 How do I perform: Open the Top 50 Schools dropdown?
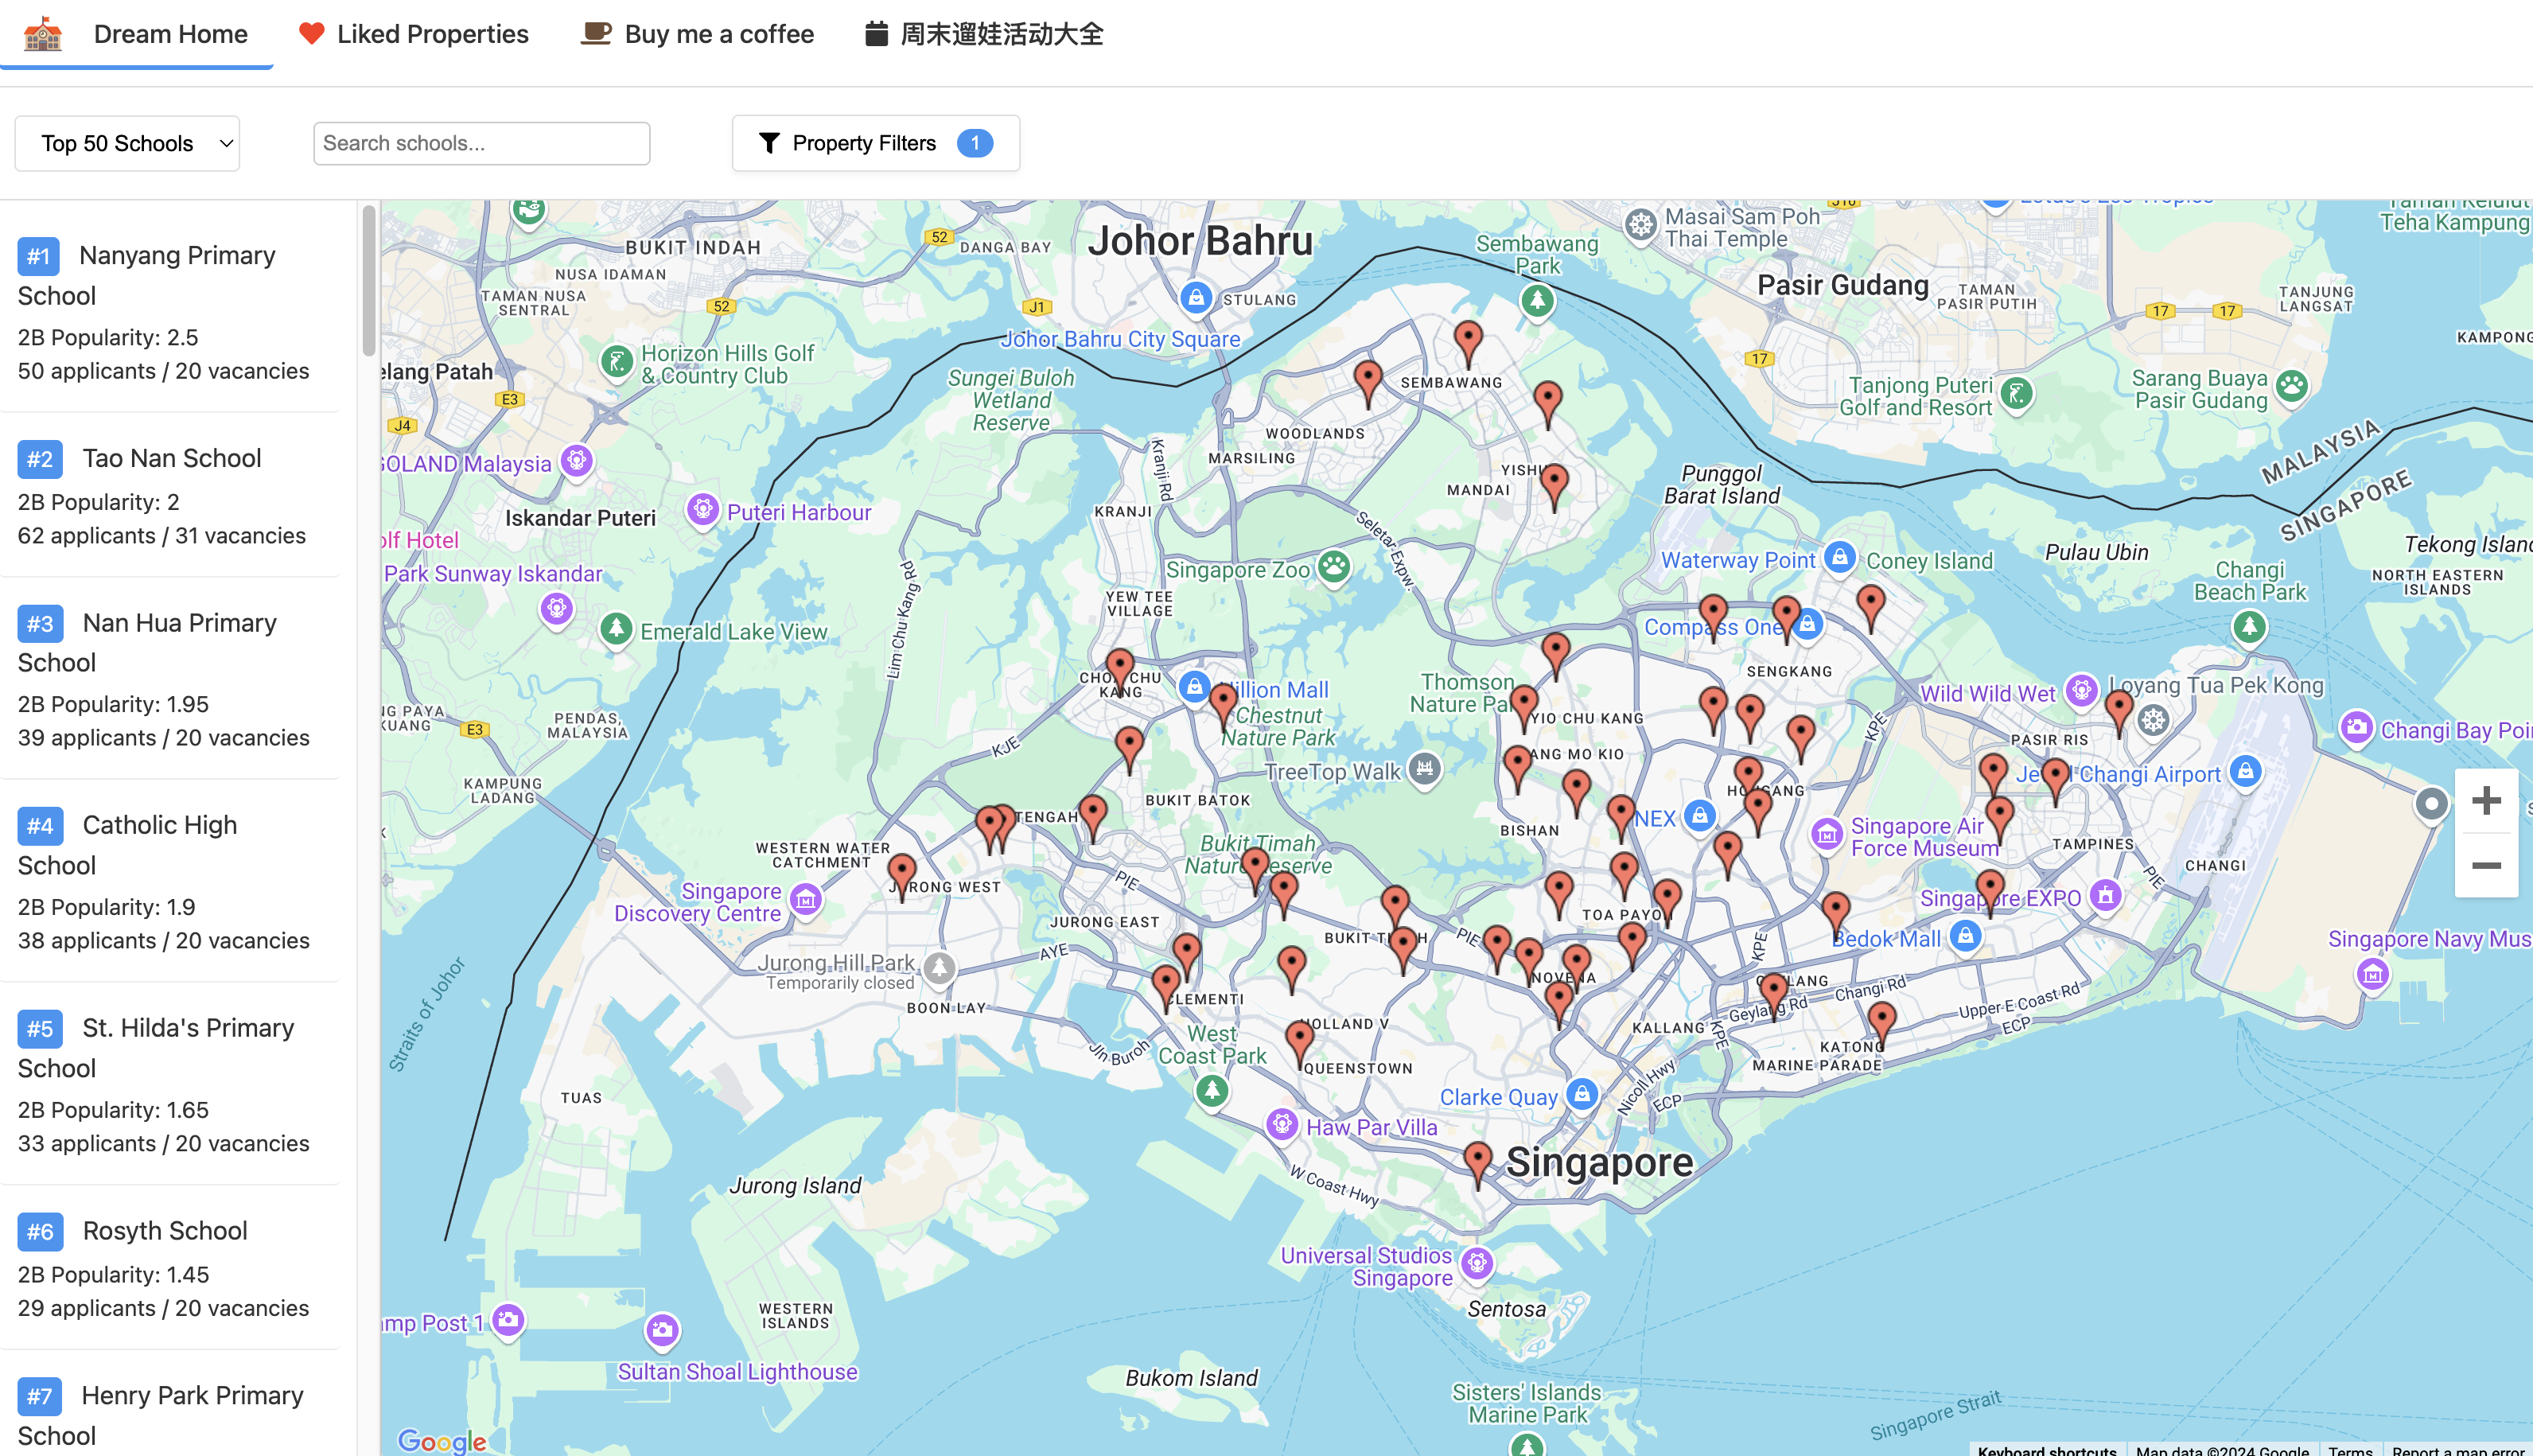(x=127, y=143)
